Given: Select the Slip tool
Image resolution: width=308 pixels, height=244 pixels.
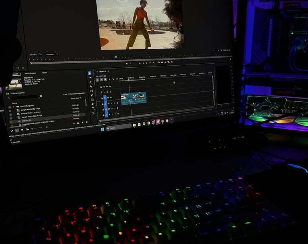Looking at the screenshot, I should (91, 91).
